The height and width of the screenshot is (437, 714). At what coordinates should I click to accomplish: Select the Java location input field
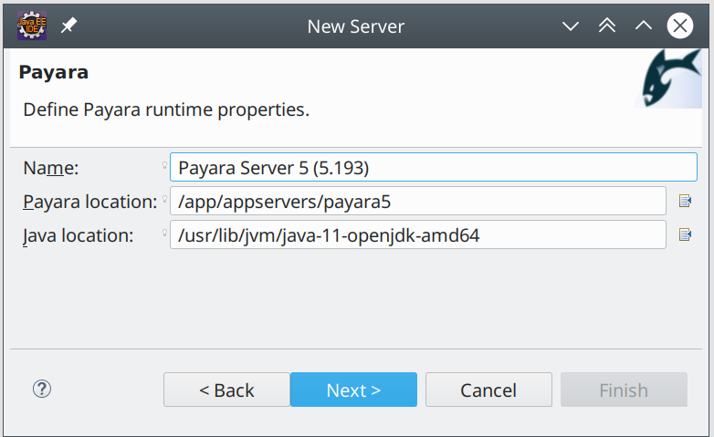point(417,235)
